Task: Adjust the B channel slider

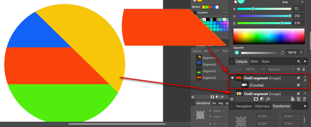Action: tap(264, 23)
